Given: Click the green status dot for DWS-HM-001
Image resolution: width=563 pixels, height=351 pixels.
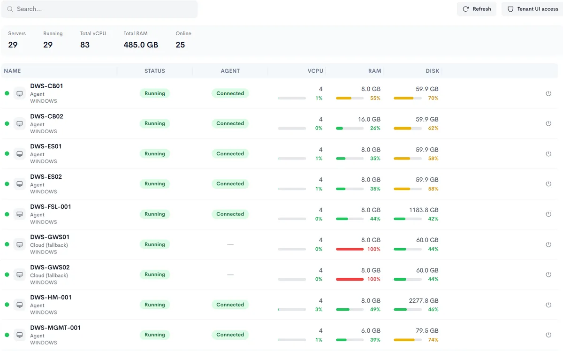Looking at the screenshot, I should [7, 305].
